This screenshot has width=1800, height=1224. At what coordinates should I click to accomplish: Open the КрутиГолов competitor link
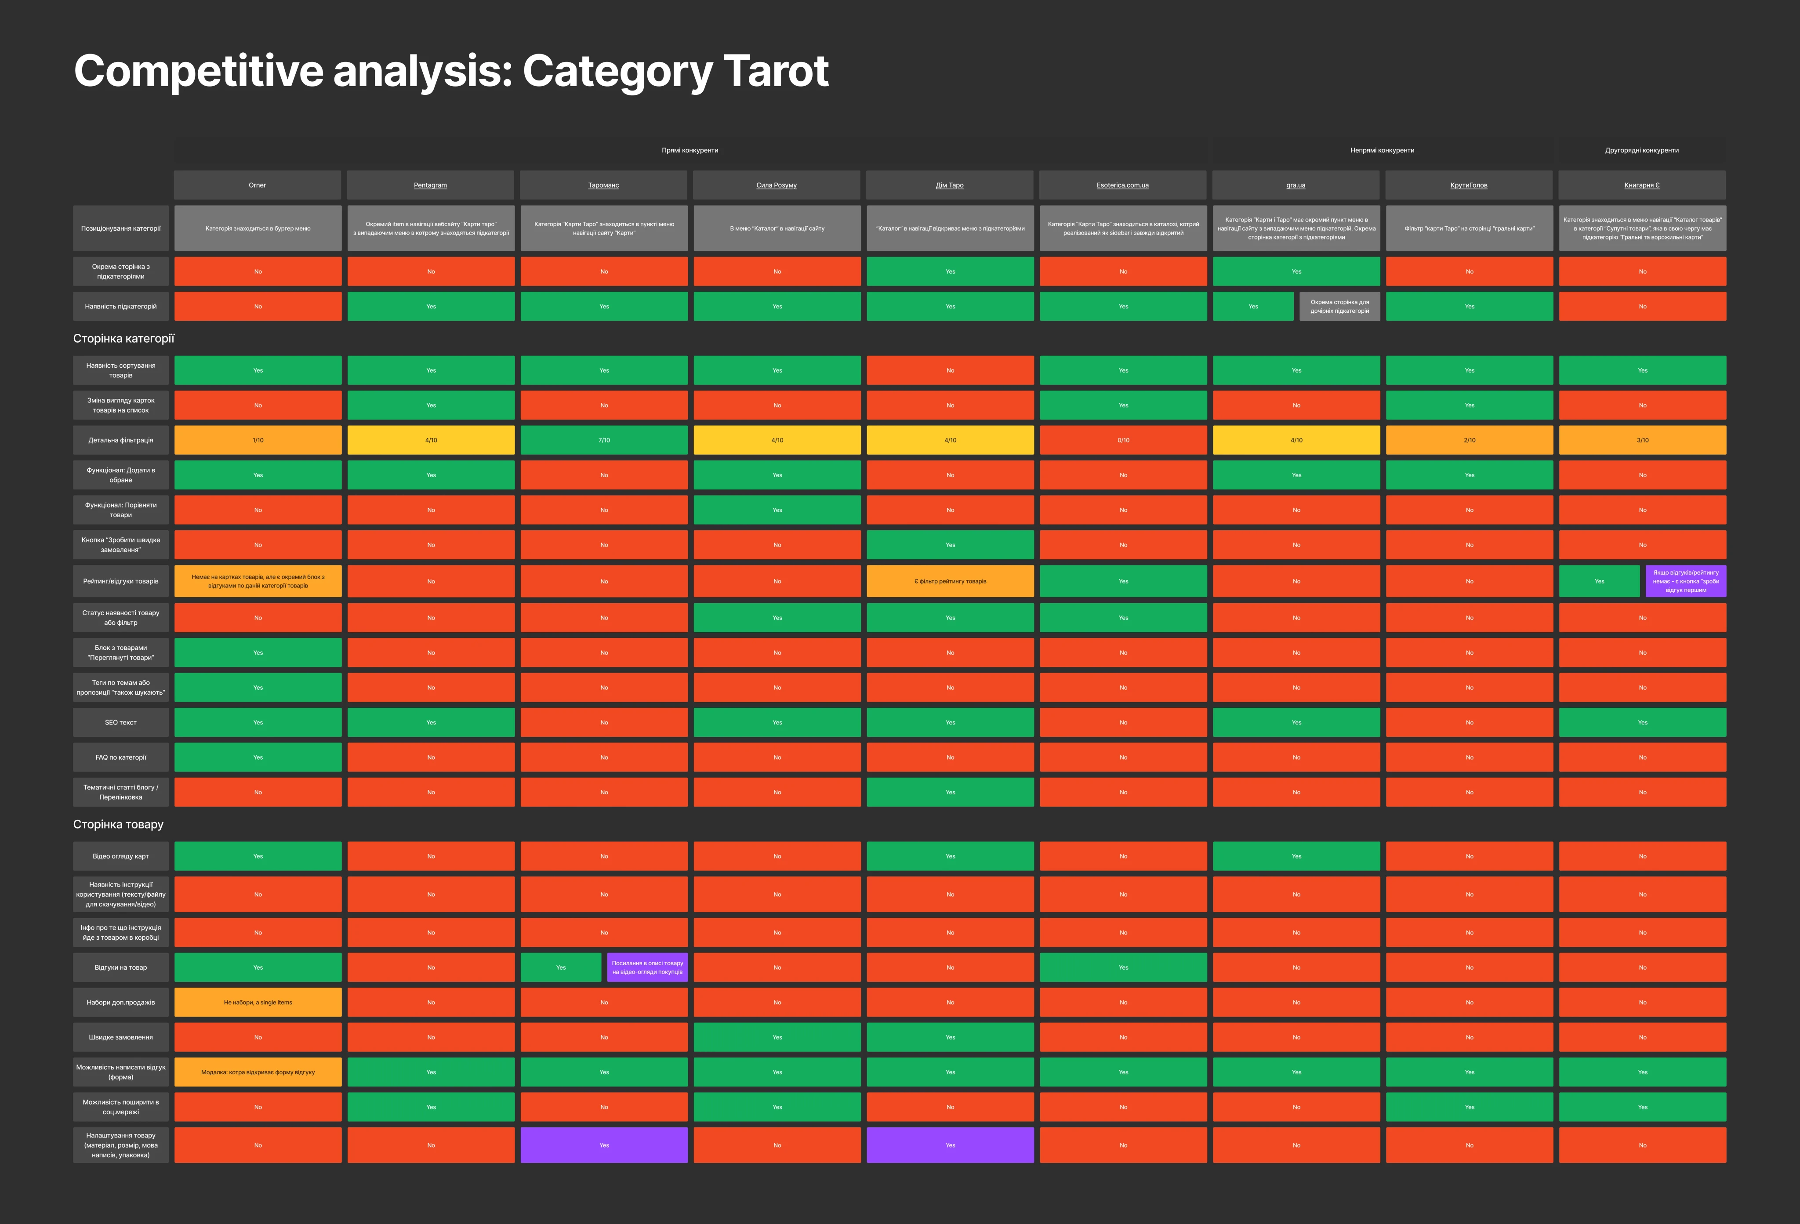point(1469,185)
